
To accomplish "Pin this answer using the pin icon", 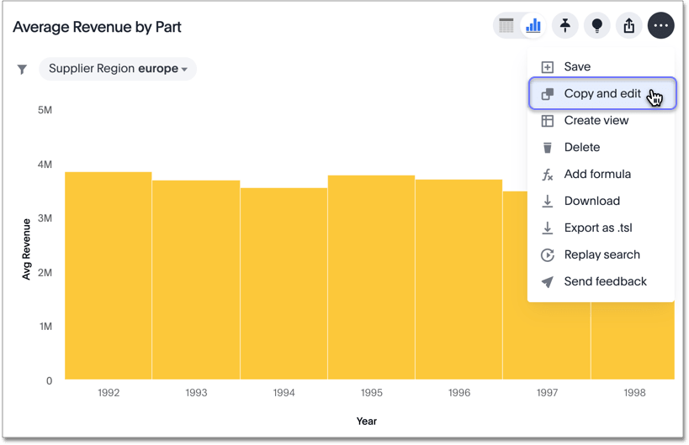I will [x=565, y=26].
